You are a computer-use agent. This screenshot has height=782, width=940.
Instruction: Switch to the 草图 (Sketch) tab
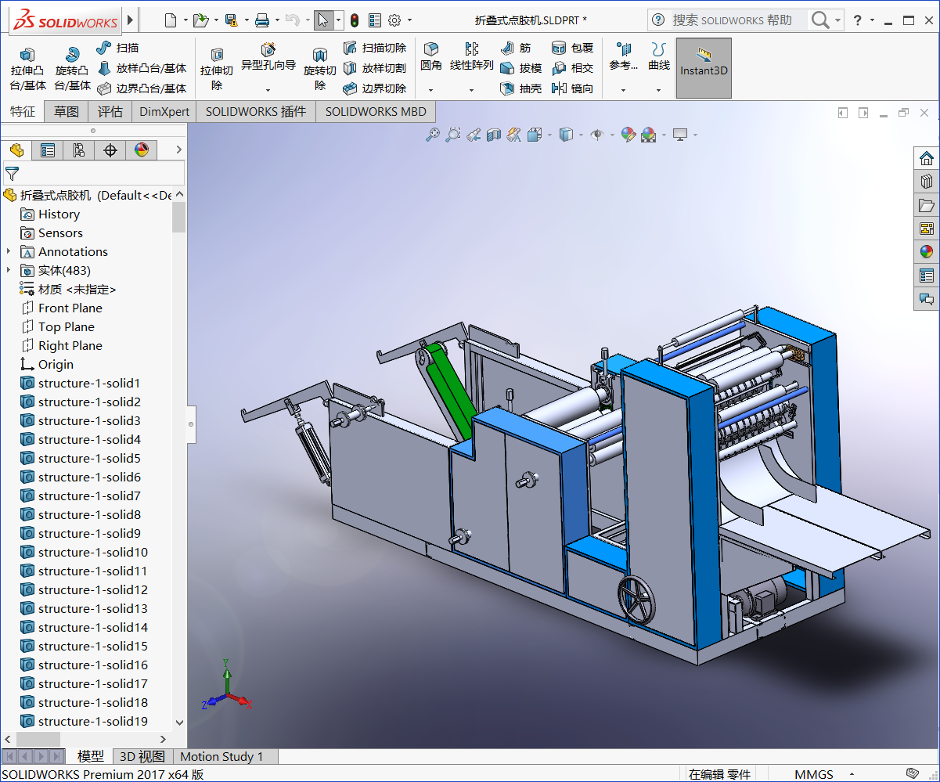[x=67, y=111]
